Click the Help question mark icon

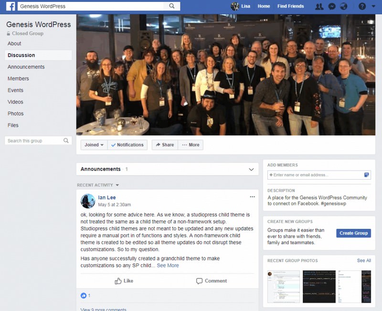tap(361, 6)
